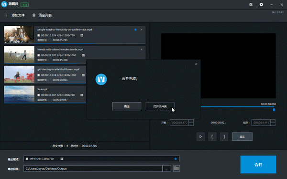Click the 确定 button in the dialog

tap(127, 106)
